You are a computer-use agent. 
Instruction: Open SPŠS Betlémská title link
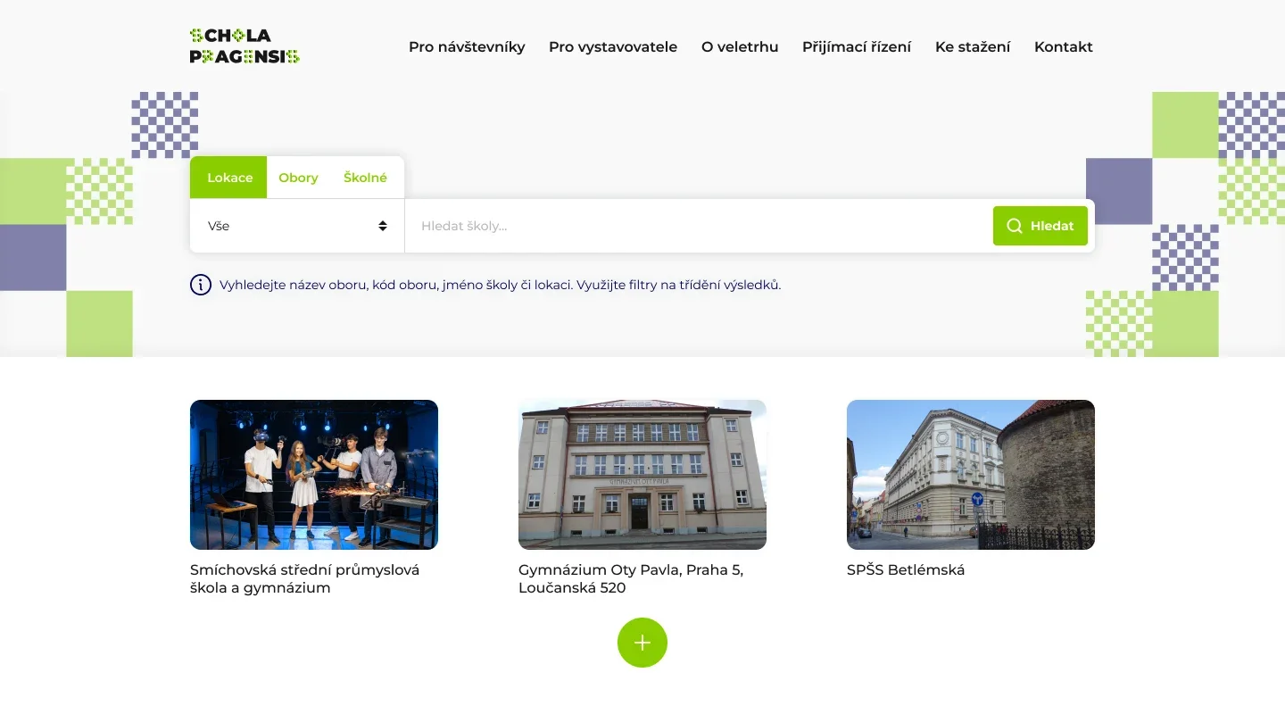pos(906,569)
